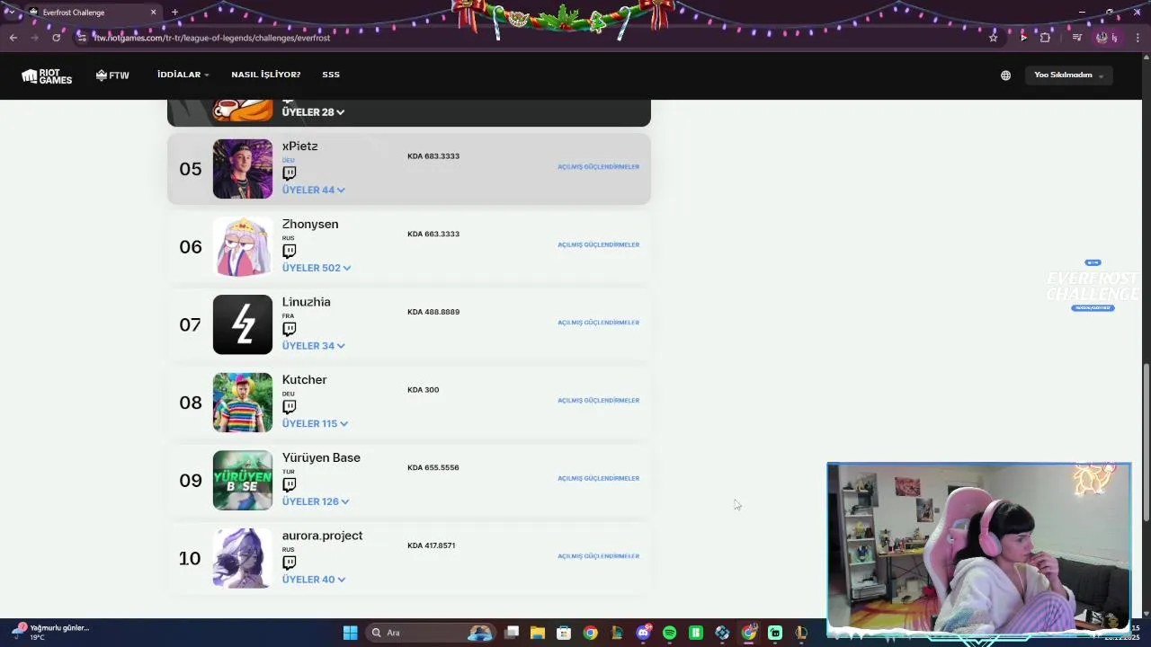Open the Yoo Sıkılmadım account dropdown
This screenshot has height=647, width=1151.
[x=1068, y=75]
